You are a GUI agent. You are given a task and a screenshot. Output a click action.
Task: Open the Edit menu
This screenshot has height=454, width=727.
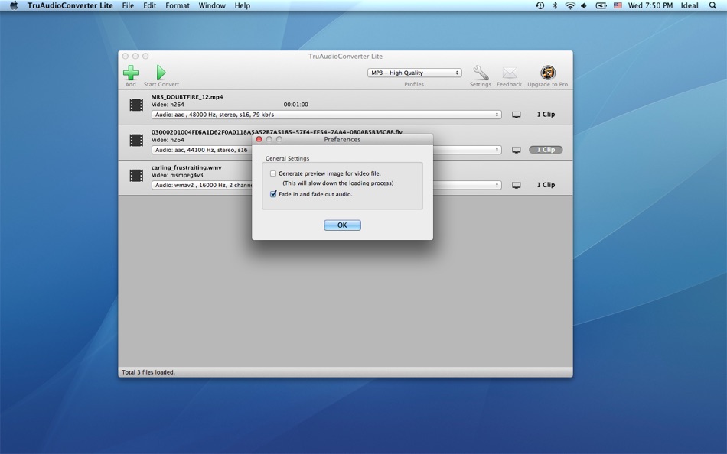pos(149,5)
